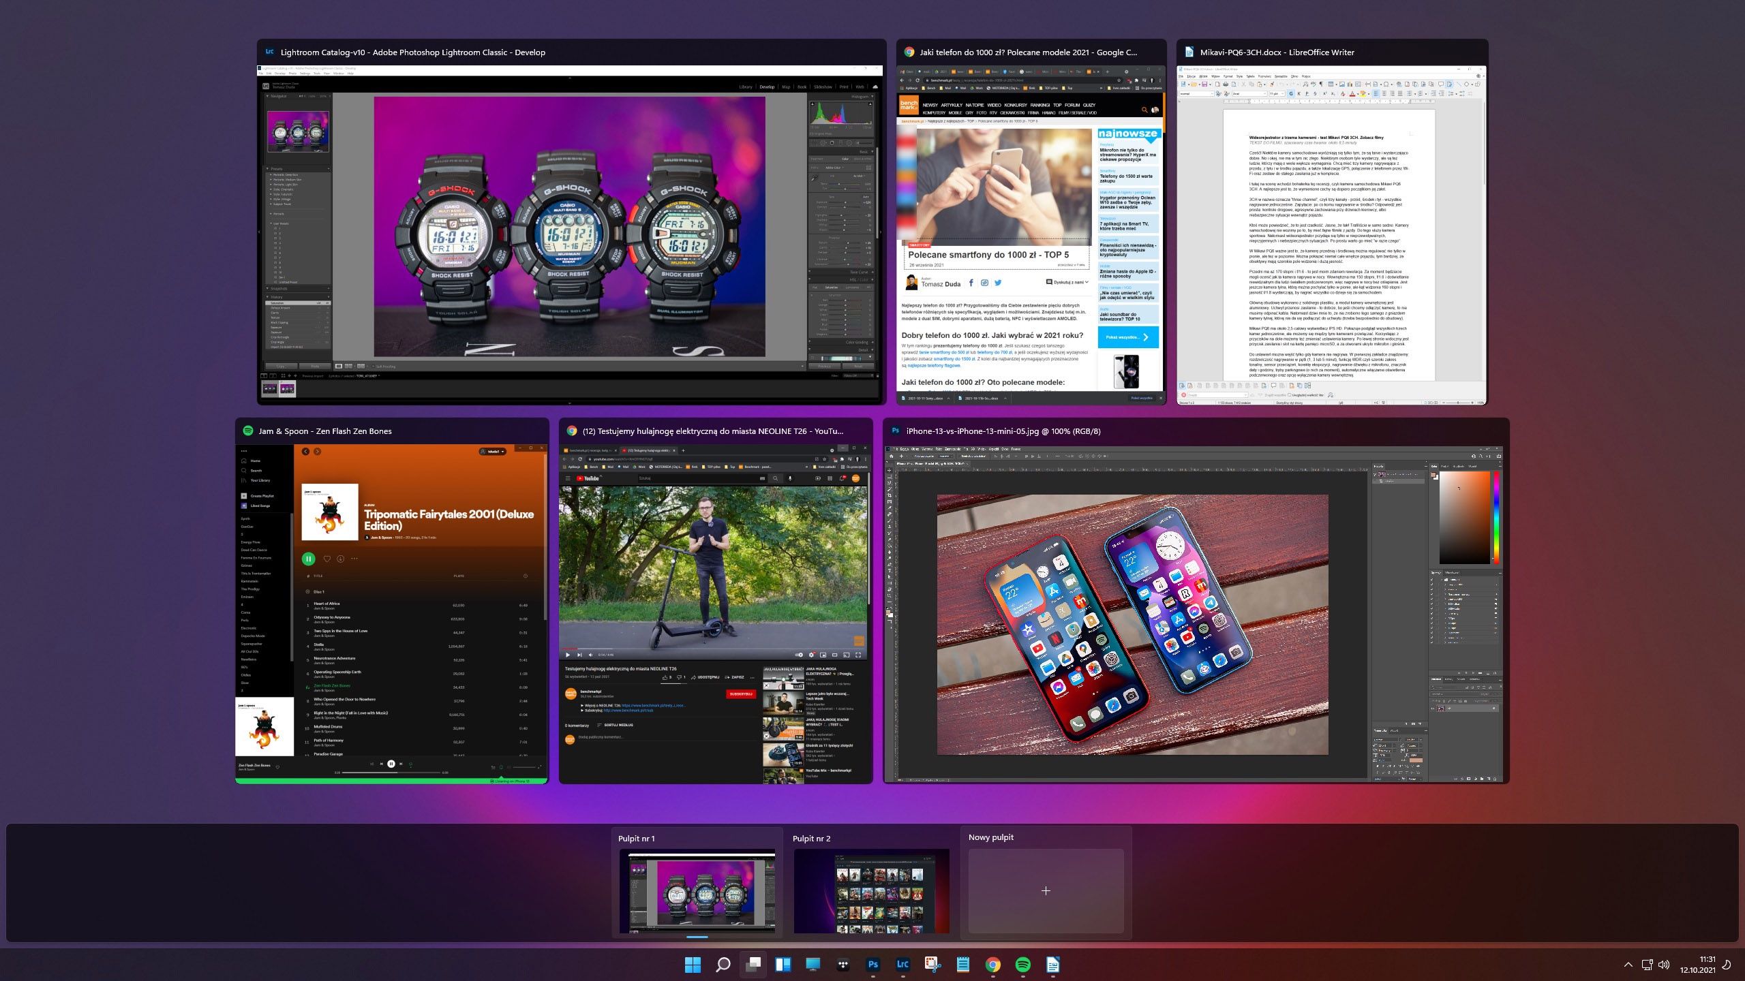Show hidden icons chevron in system tray
Viewport: 1745px width, 981px height.
(x=1628, y=965)
